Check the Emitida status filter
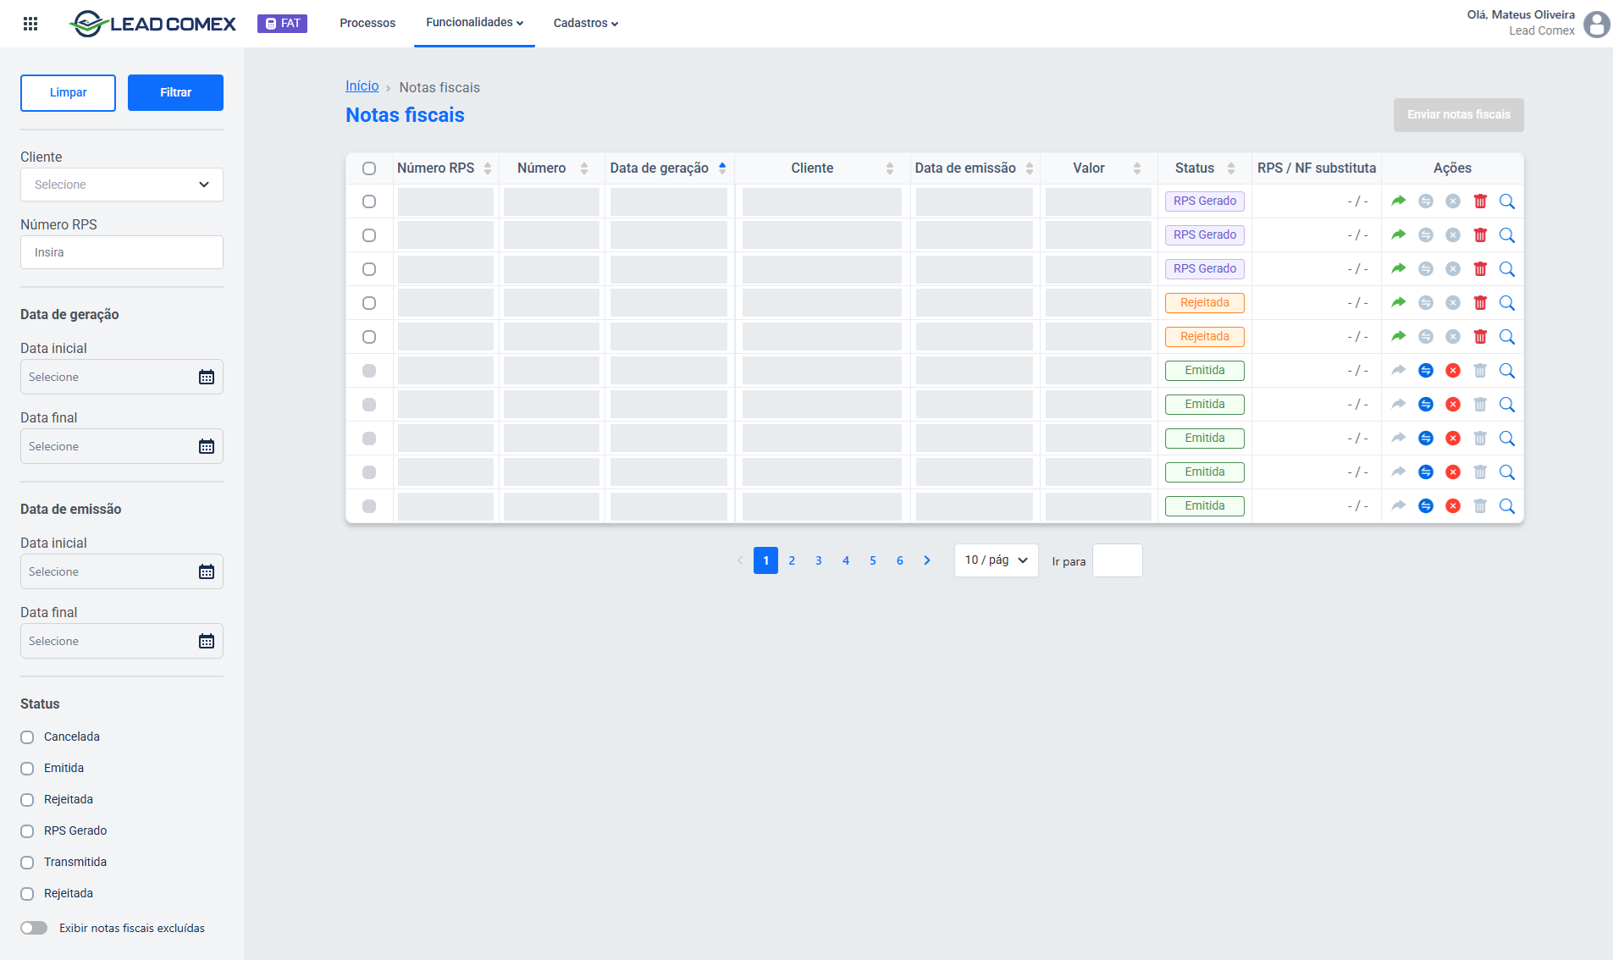Image resolution: width=1613 pixels, height=960 pixels. [x=27, y=769]
